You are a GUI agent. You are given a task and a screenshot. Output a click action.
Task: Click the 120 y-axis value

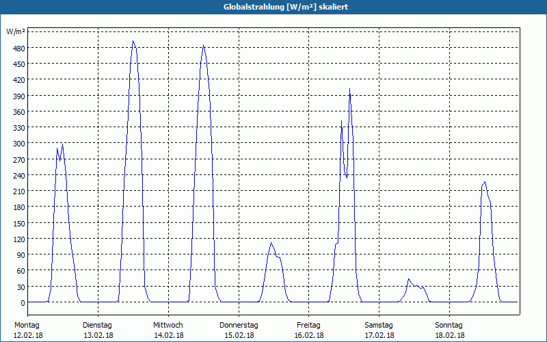[x=18, y=239]
